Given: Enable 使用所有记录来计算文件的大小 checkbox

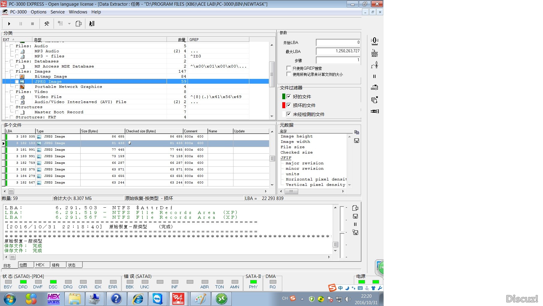Looking at the screenshot, I should [289, 74].
